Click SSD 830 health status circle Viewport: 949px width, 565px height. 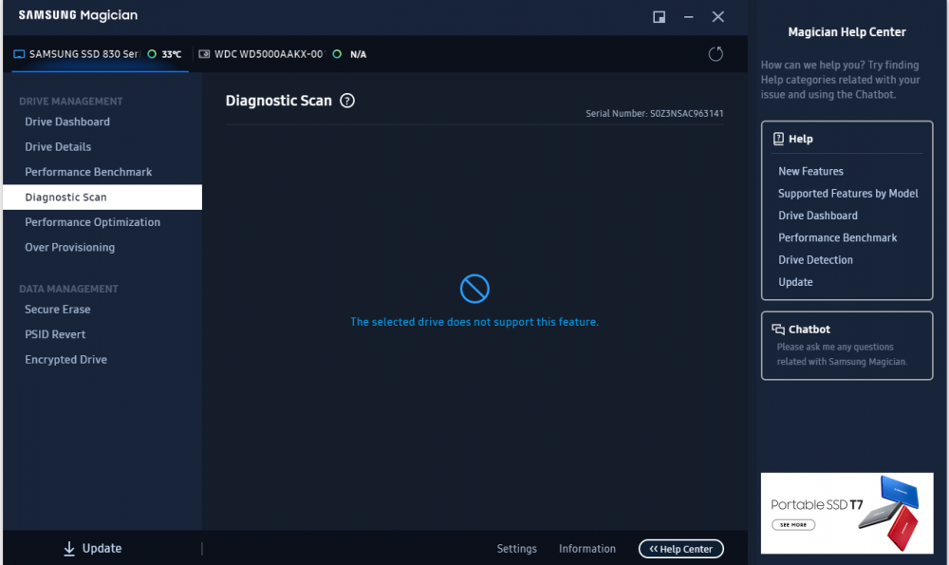152,54
